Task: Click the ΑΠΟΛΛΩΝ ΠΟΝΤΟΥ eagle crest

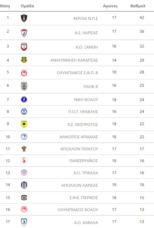Action: 24,149
